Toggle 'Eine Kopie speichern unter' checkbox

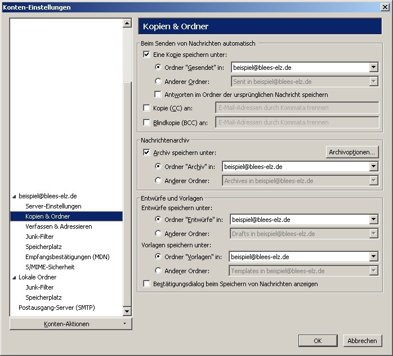pos(146,55)
